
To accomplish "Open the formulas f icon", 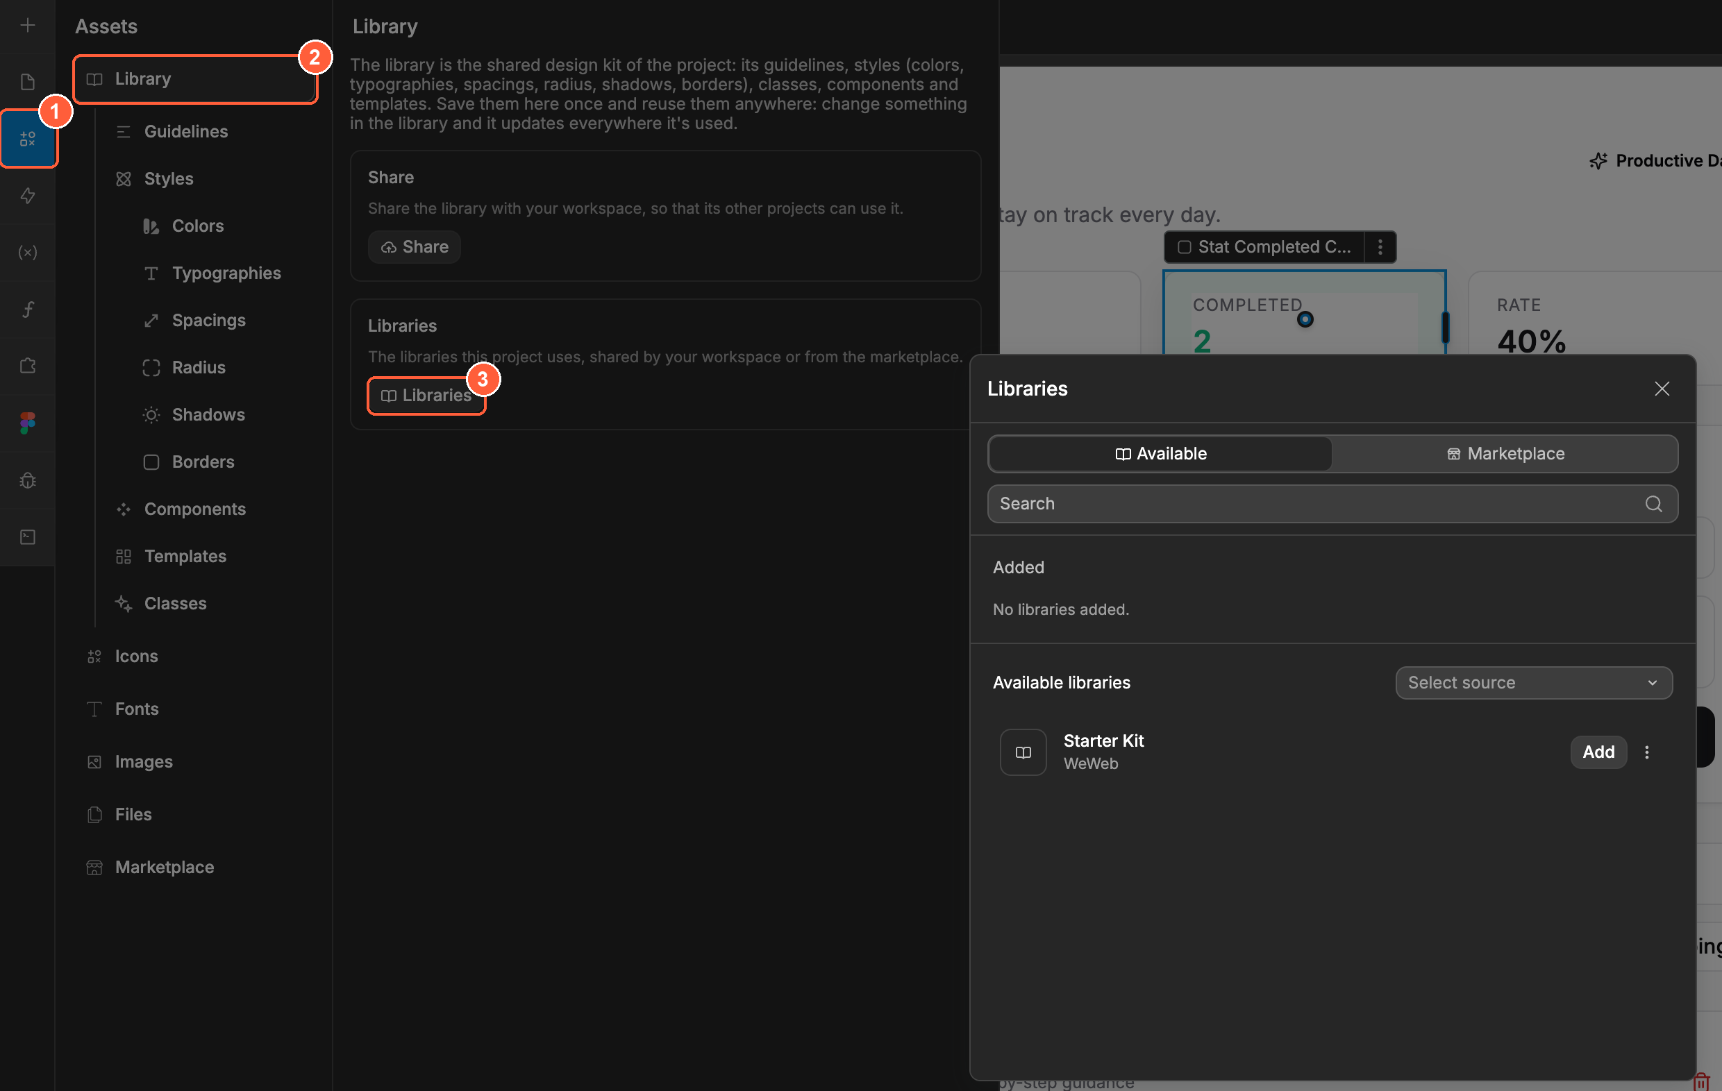I will 27,309.
